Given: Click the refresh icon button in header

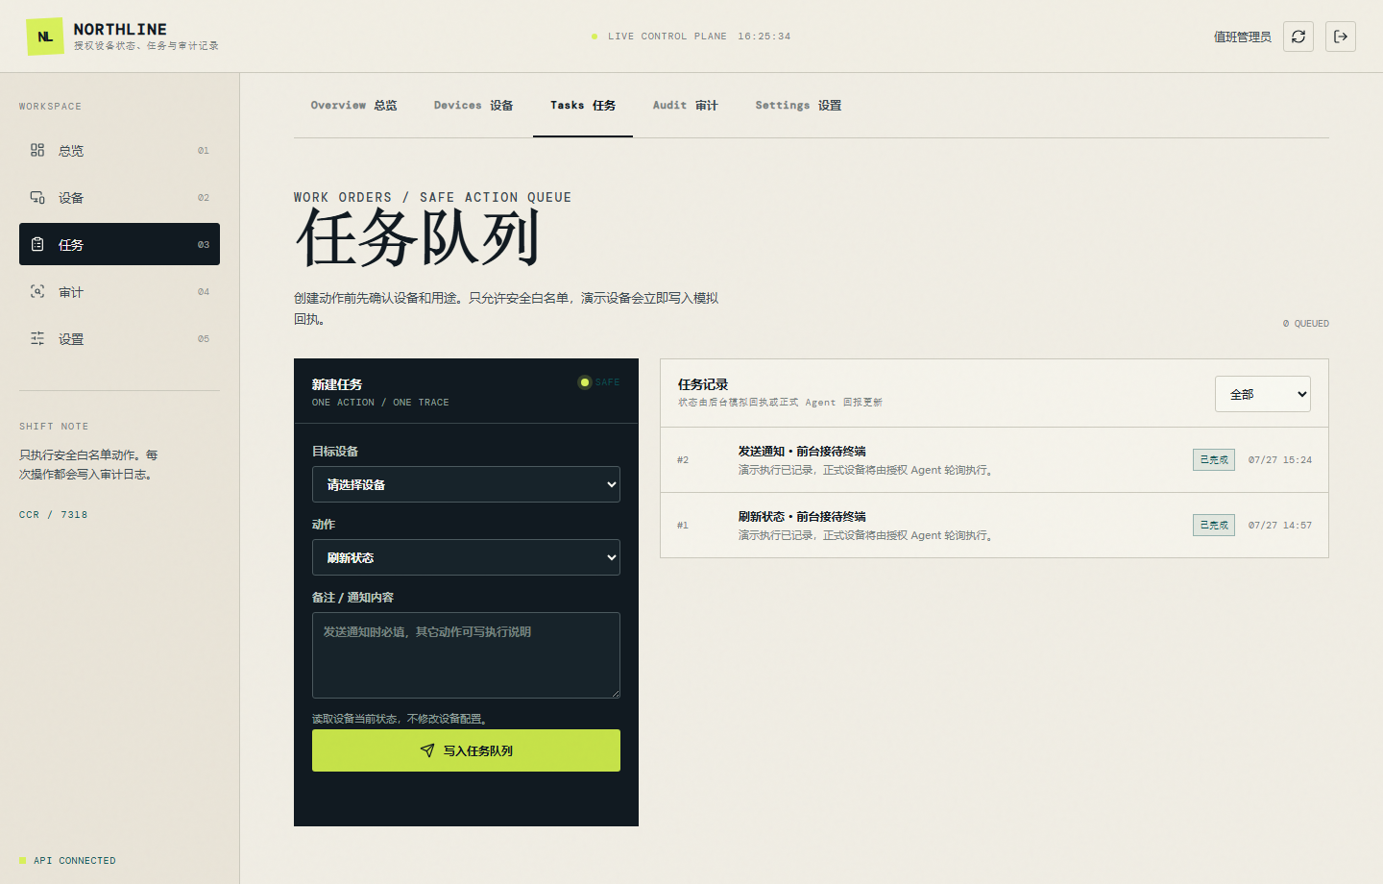Looking at the screenshot, I should click(1298, 37).
